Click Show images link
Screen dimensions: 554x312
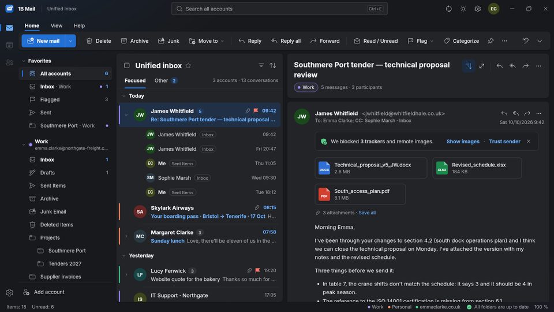coord(463,142)
